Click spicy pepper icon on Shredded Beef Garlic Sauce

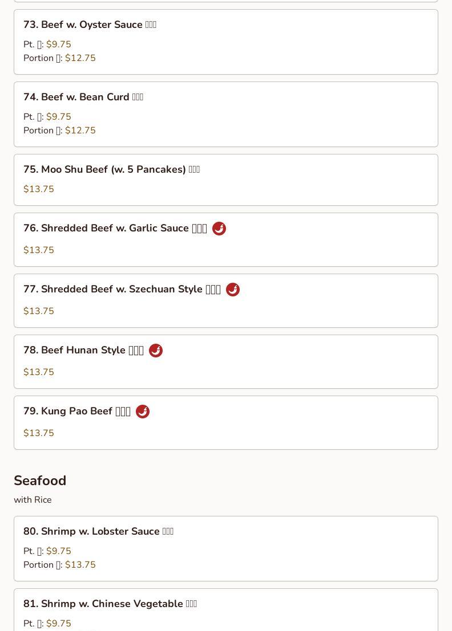[x=219, y=229]
